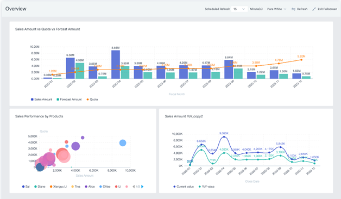
Task: Click the Close Date axis label
Action: coord(252,181)
